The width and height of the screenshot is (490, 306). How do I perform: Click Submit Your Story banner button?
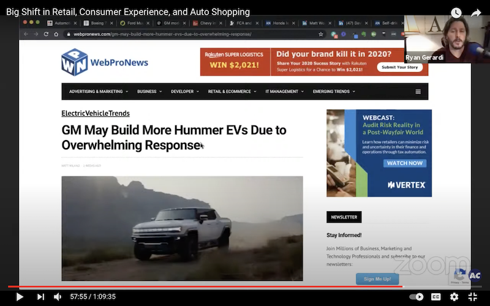click(400, 67)
